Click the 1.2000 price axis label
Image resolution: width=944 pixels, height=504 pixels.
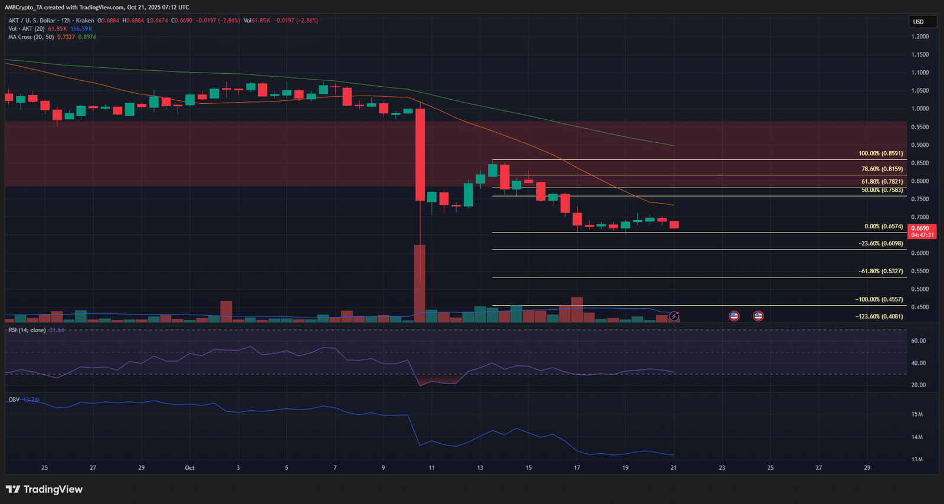[920, 37]
